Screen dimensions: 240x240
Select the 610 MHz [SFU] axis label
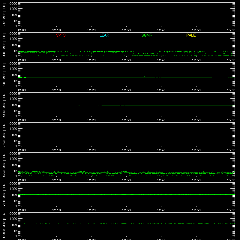(4, 75)
